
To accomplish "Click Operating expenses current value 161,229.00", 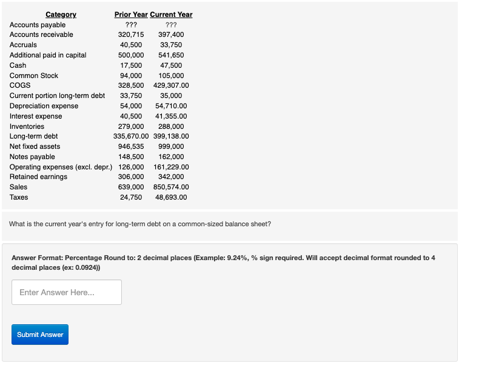I will 171,167.
